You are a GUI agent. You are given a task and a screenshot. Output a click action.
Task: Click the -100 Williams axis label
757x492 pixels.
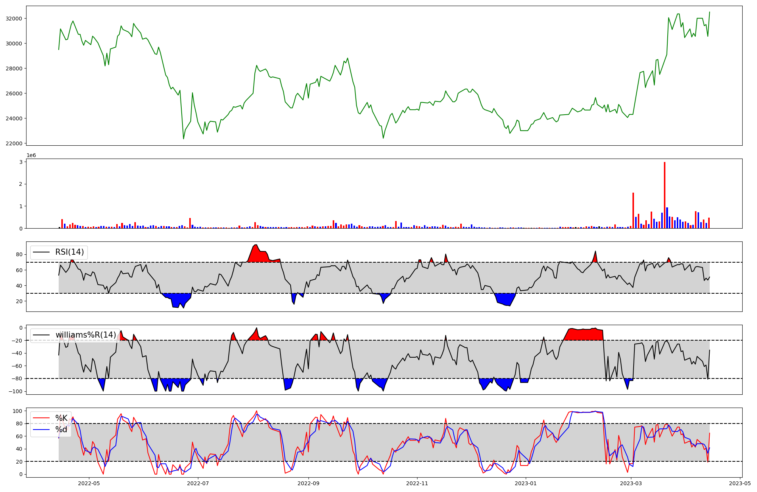(x=16, y=391)
